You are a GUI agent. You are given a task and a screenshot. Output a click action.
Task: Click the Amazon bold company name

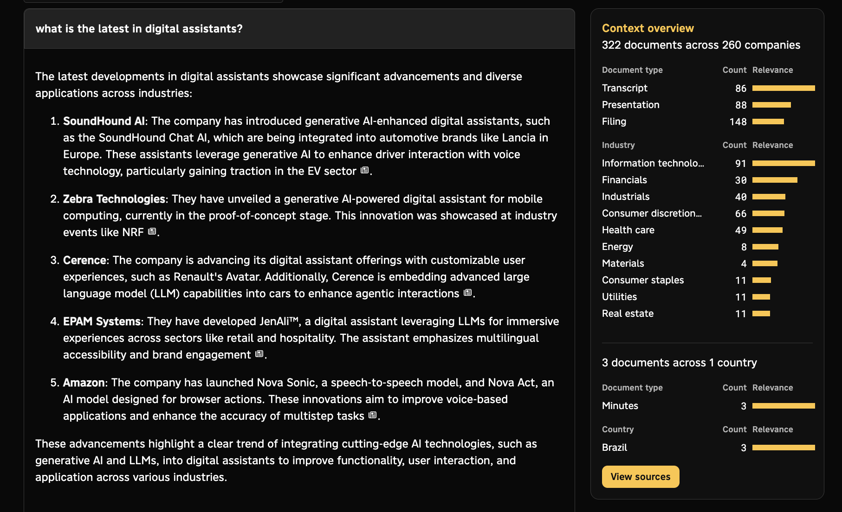click(84, 383)
